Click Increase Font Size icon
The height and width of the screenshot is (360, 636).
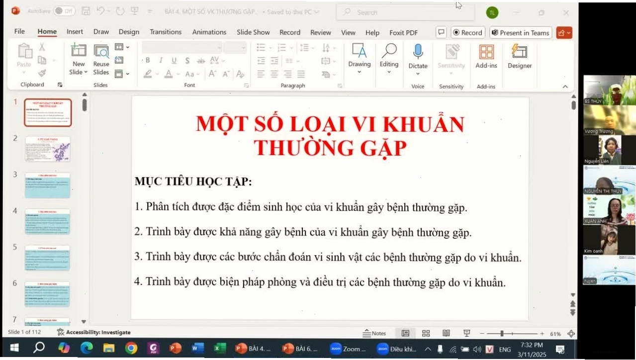pos(212,74)
